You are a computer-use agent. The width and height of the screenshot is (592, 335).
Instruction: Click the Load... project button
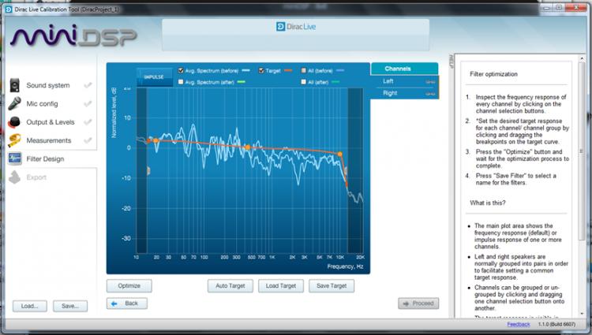[x=30, y=306]
